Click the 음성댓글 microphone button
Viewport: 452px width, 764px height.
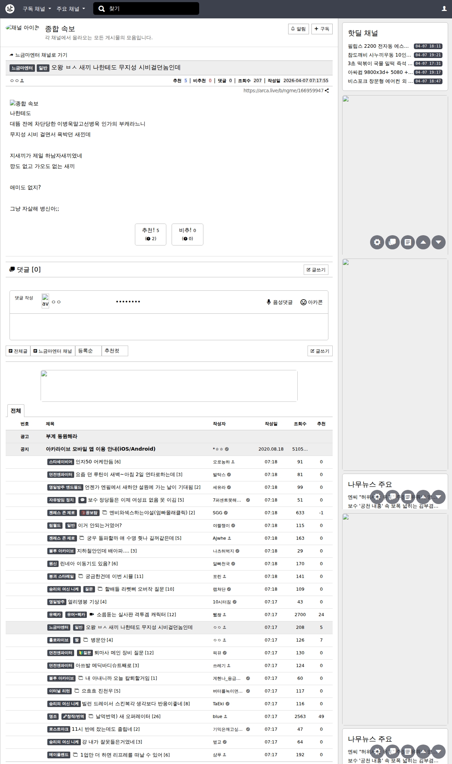coord(280,302)
